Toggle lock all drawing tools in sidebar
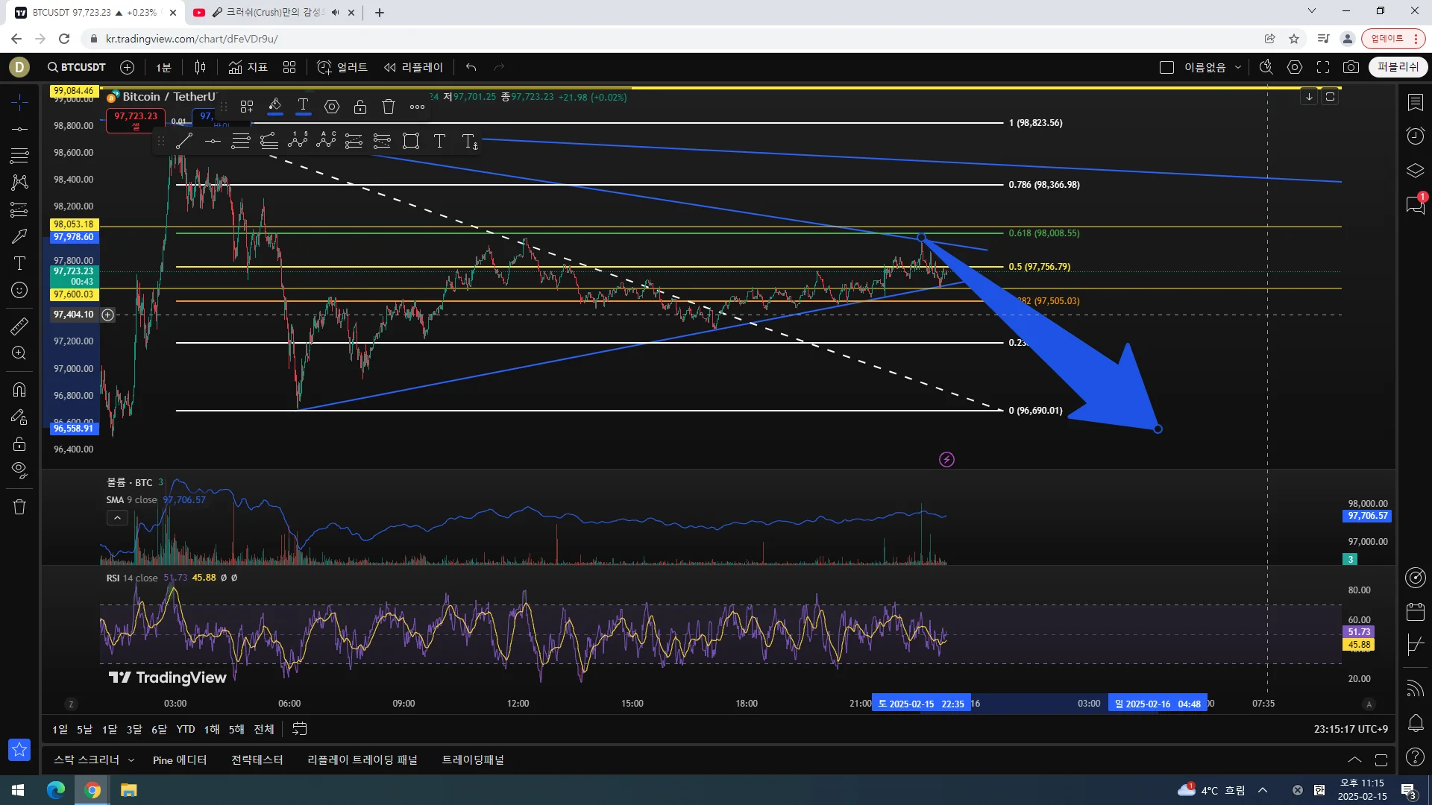This screenshot has width=1432, height=805. [x=19, y=444]
